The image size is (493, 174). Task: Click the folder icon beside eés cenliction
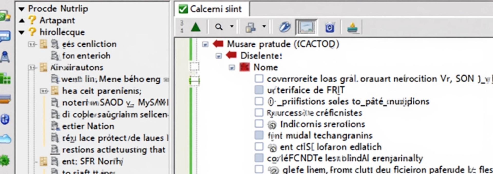pyautogui.click(x=43, y=44)
